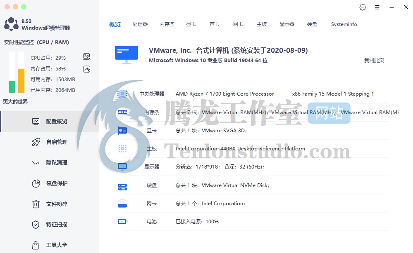The image size is (413, 253).
Task: Click the 复制此页 link
Action: tap(374, 61)
